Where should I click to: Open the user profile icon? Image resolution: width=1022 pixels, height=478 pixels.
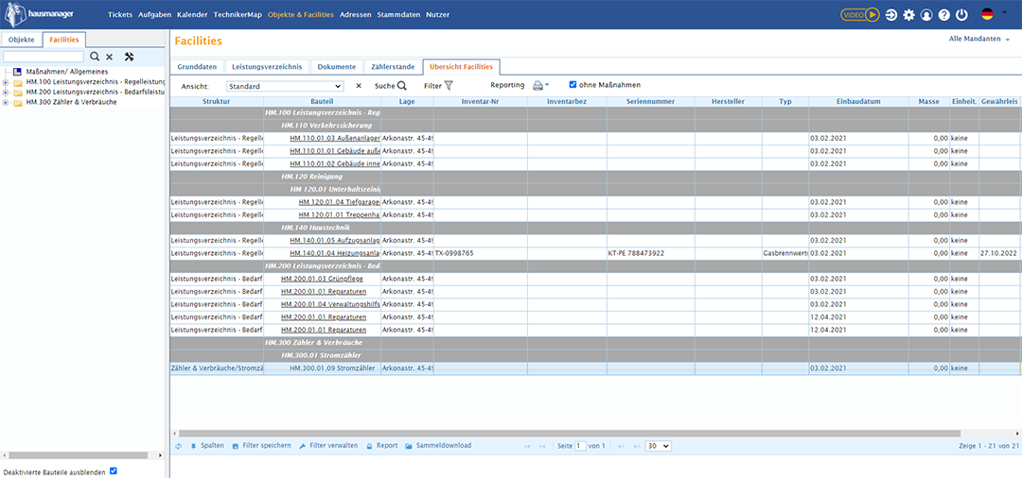(926, 14)
